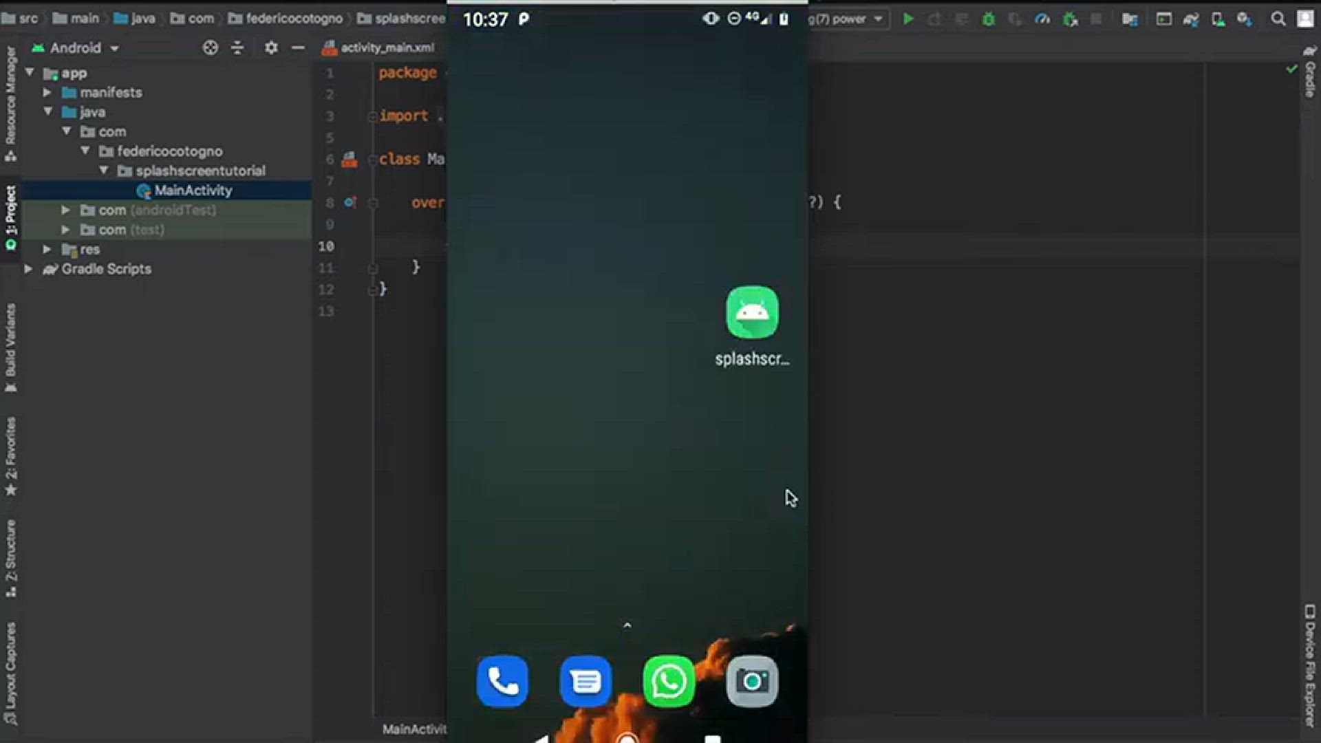
Task: Run the app with the green play button
Action: 908,19
